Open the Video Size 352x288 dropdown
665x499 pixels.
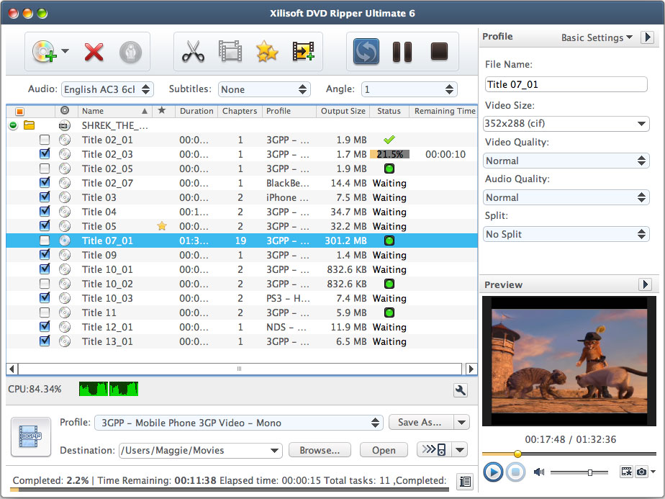click(x=566, y=124)
